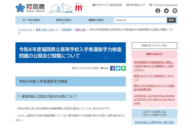Image resolution: width=188 pixels, height=125 pixels.
Task: Click the Fukuoka Prefecture logo
Action: click(30, 8)
